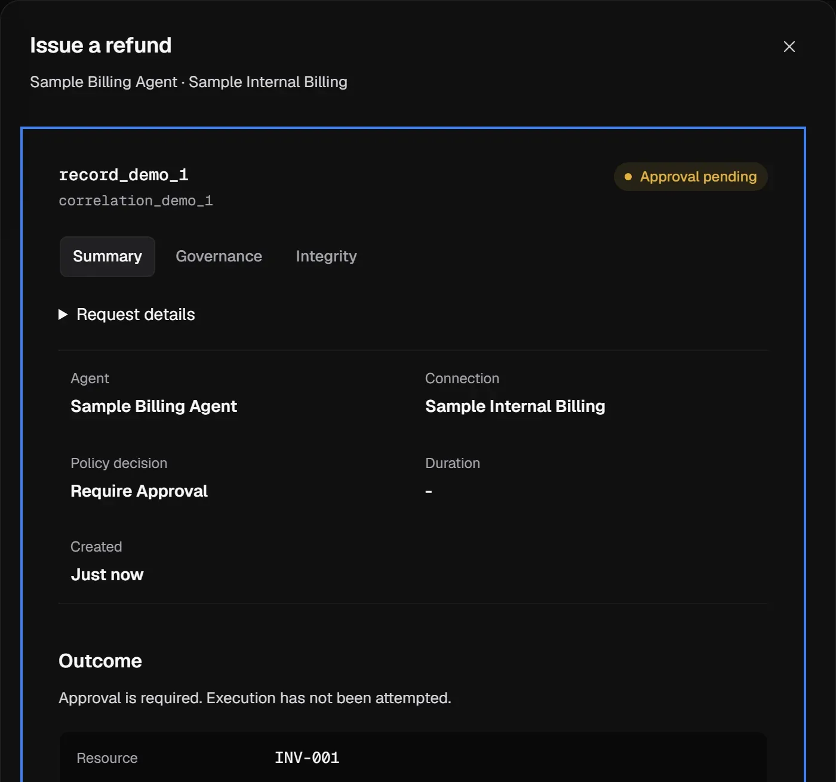Screen dimensions: 836x782
Task: Close the Issue a refund dialog
Action: (789, 47)
